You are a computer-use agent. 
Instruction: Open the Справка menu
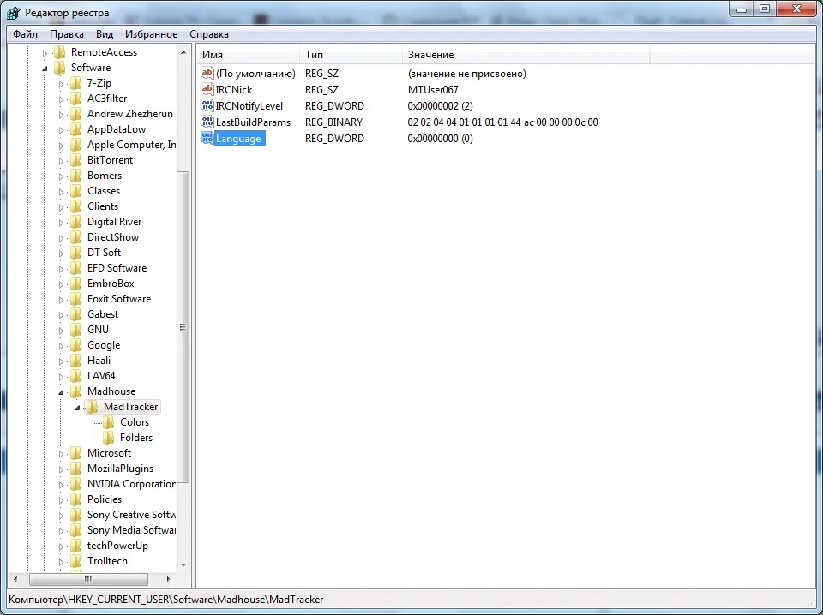(x=209, y=34)
